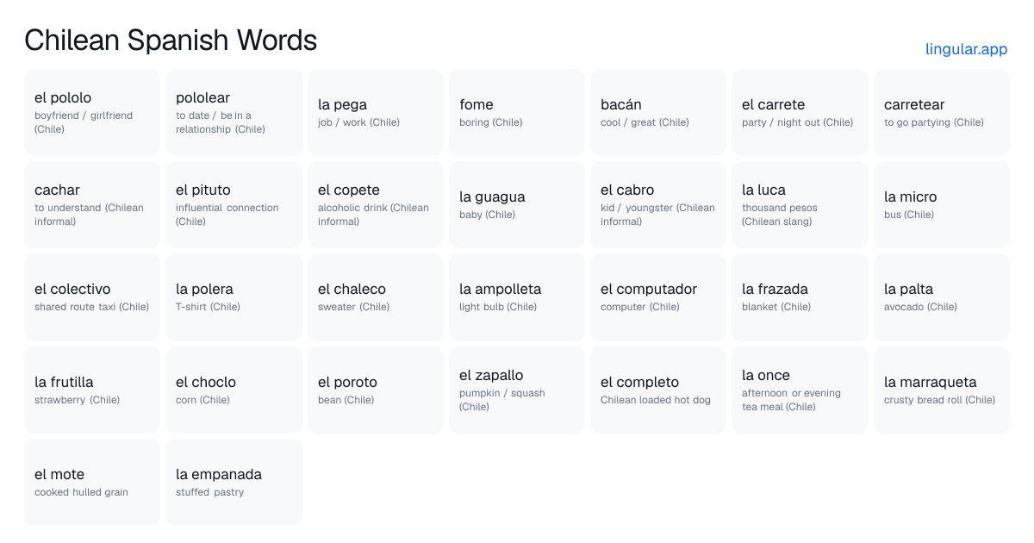Select the 'el choclo' corn card
1034x543 pixels.
pyautogui.click(x=234, y=390)
